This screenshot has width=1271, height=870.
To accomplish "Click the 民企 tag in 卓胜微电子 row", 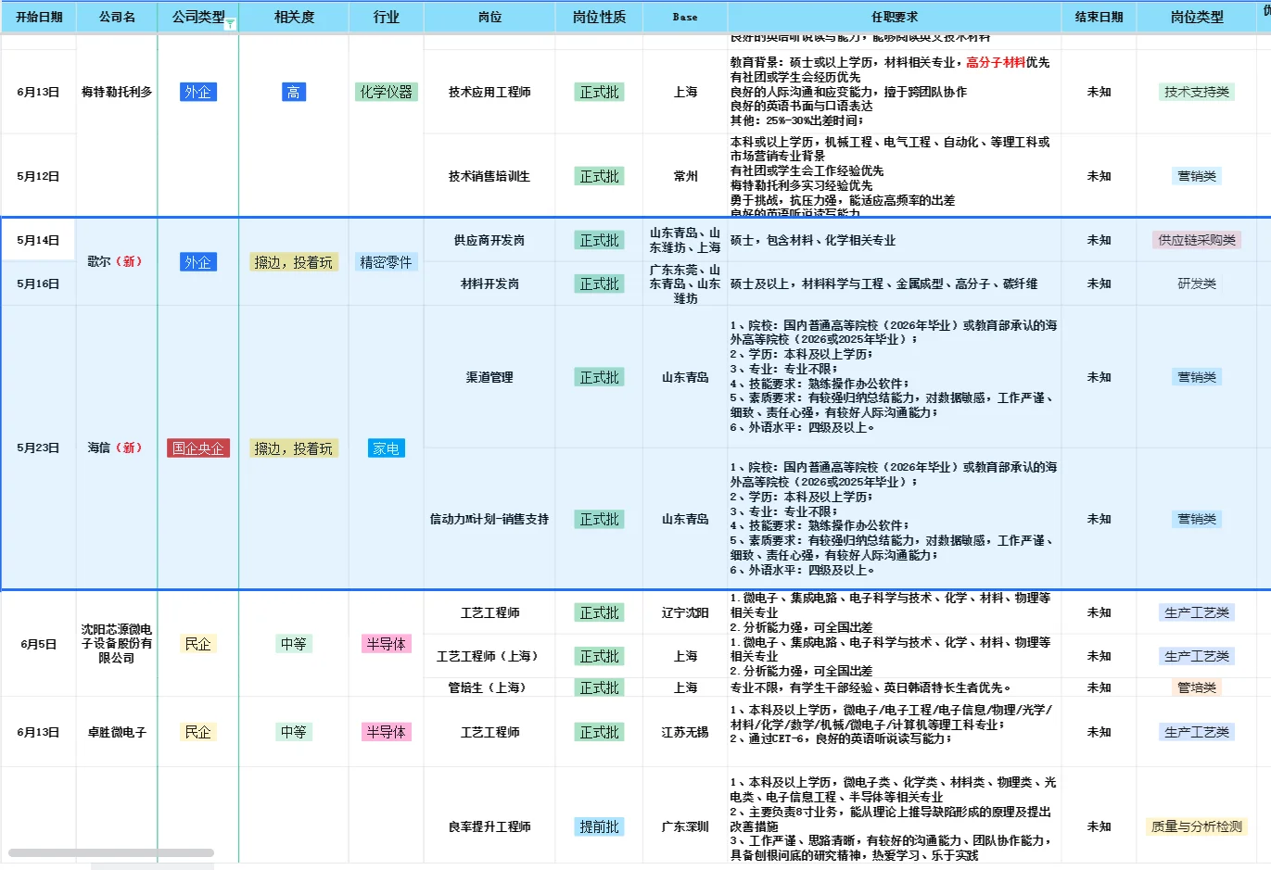I will pyautogui.click(x=198, y=732).
